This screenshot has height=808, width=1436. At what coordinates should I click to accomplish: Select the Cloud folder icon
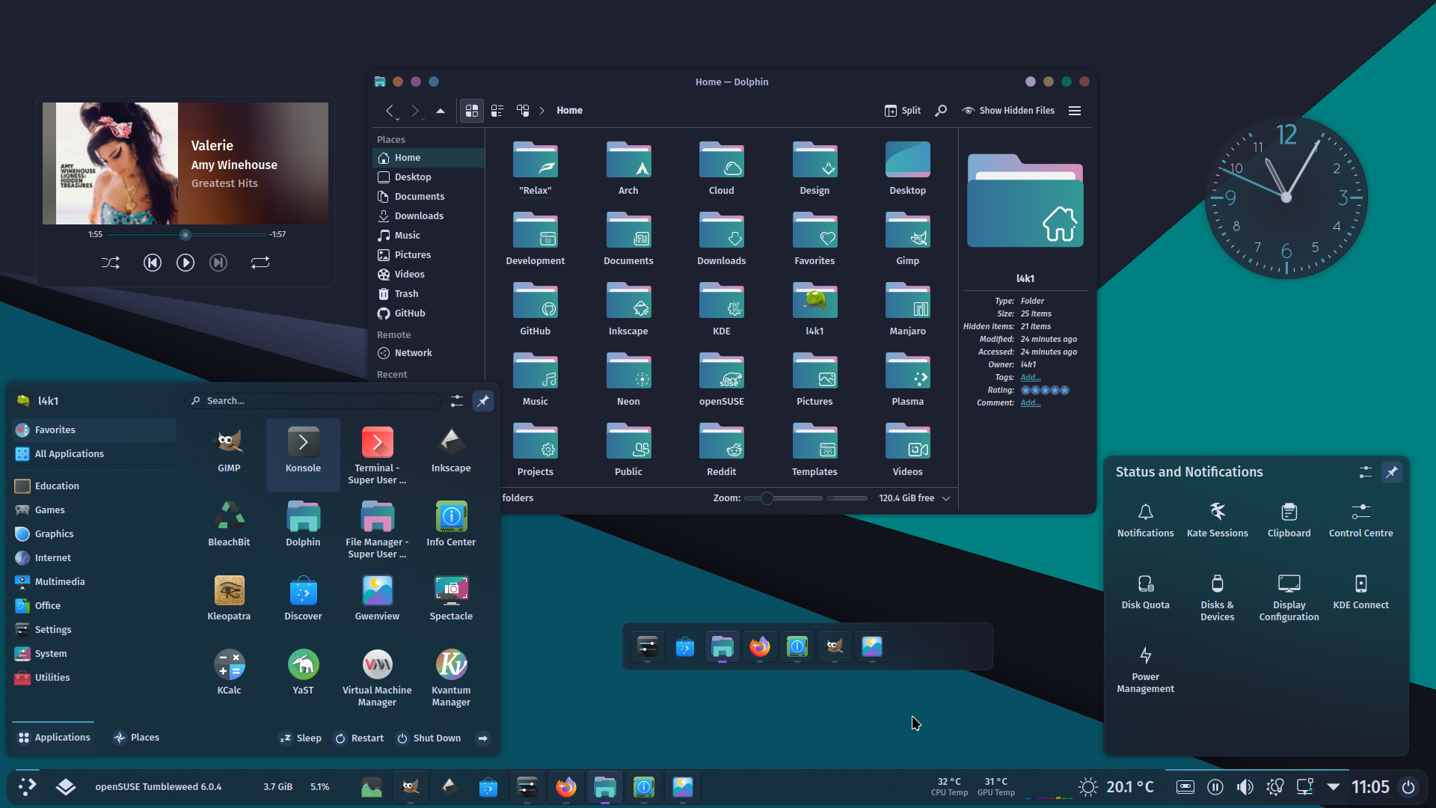[x=722, y=159]
